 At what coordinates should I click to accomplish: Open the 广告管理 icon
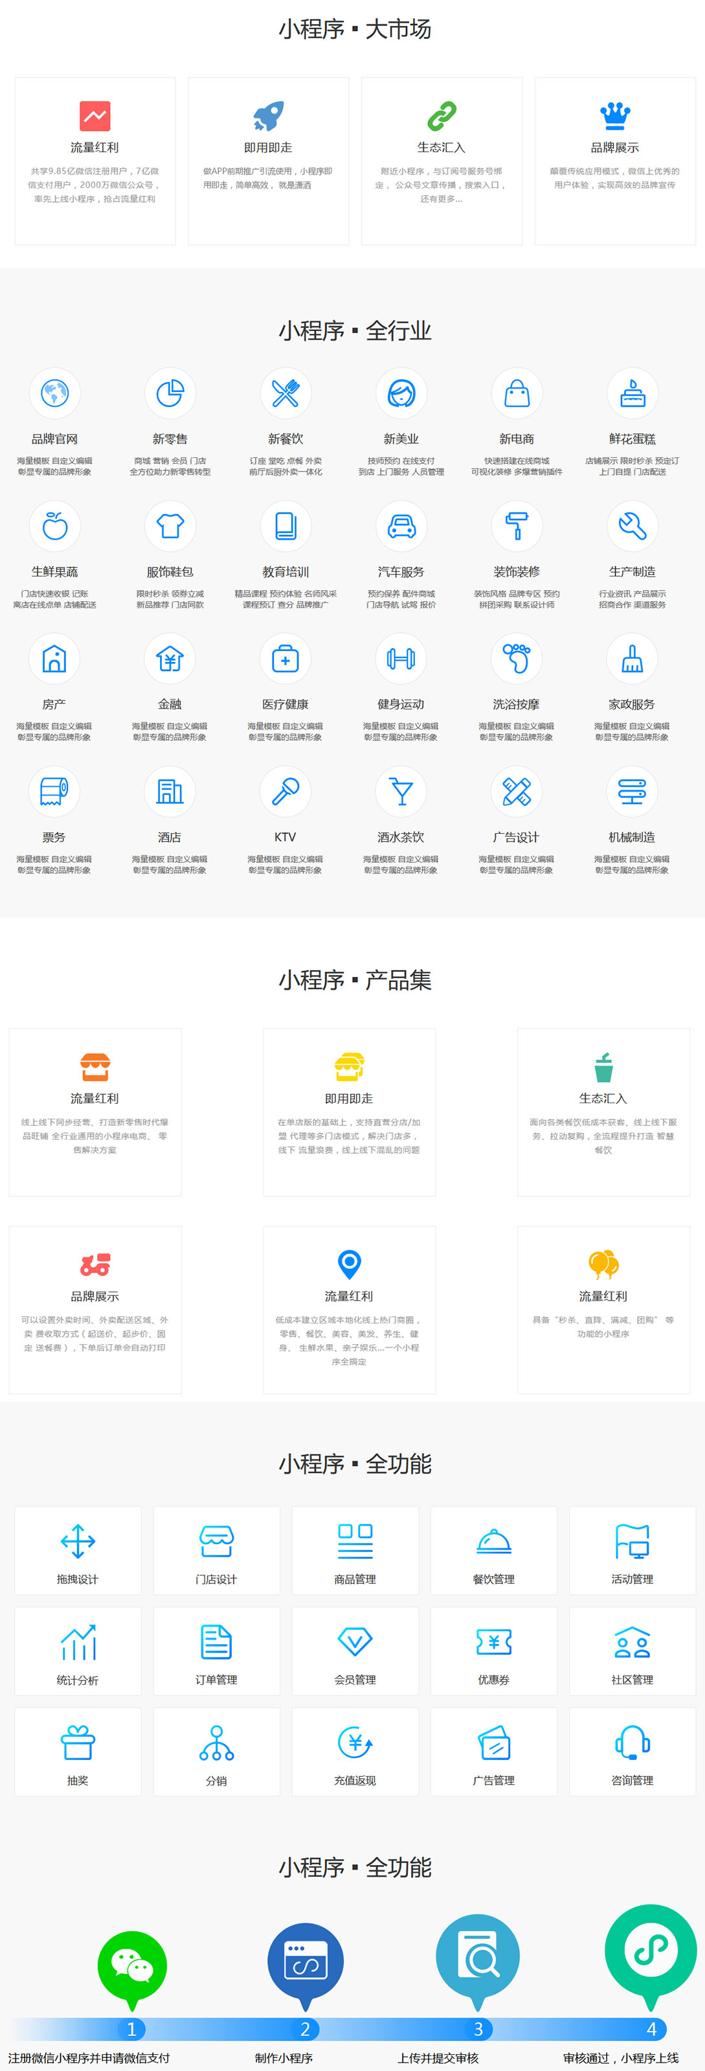click(493, 1743)
